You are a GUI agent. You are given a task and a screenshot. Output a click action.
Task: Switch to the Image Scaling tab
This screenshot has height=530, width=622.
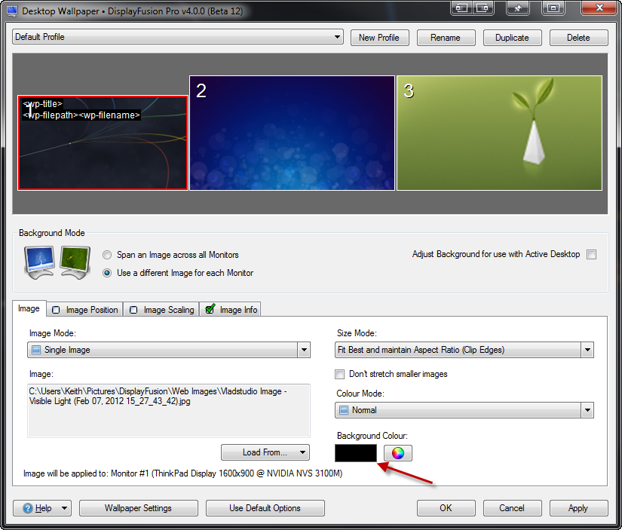click(161, 310)
